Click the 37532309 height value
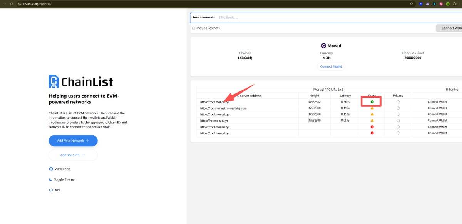Image resolution: width=462 pixels, height=224 pixels. pyautogui.click(x=315, y=121)
